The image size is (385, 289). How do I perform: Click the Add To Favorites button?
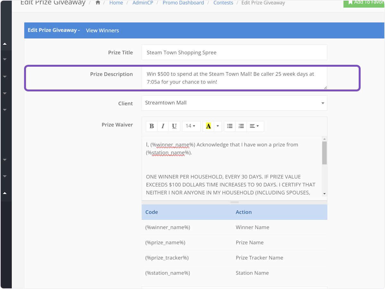364,3
